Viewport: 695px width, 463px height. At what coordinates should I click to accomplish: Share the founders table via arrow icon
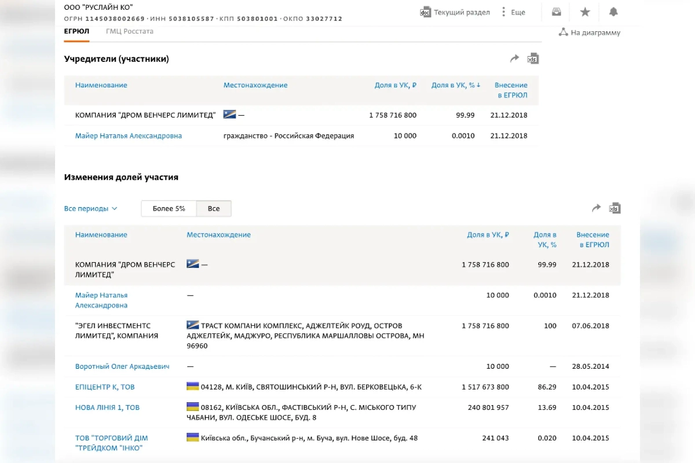[x=514, y=58]
